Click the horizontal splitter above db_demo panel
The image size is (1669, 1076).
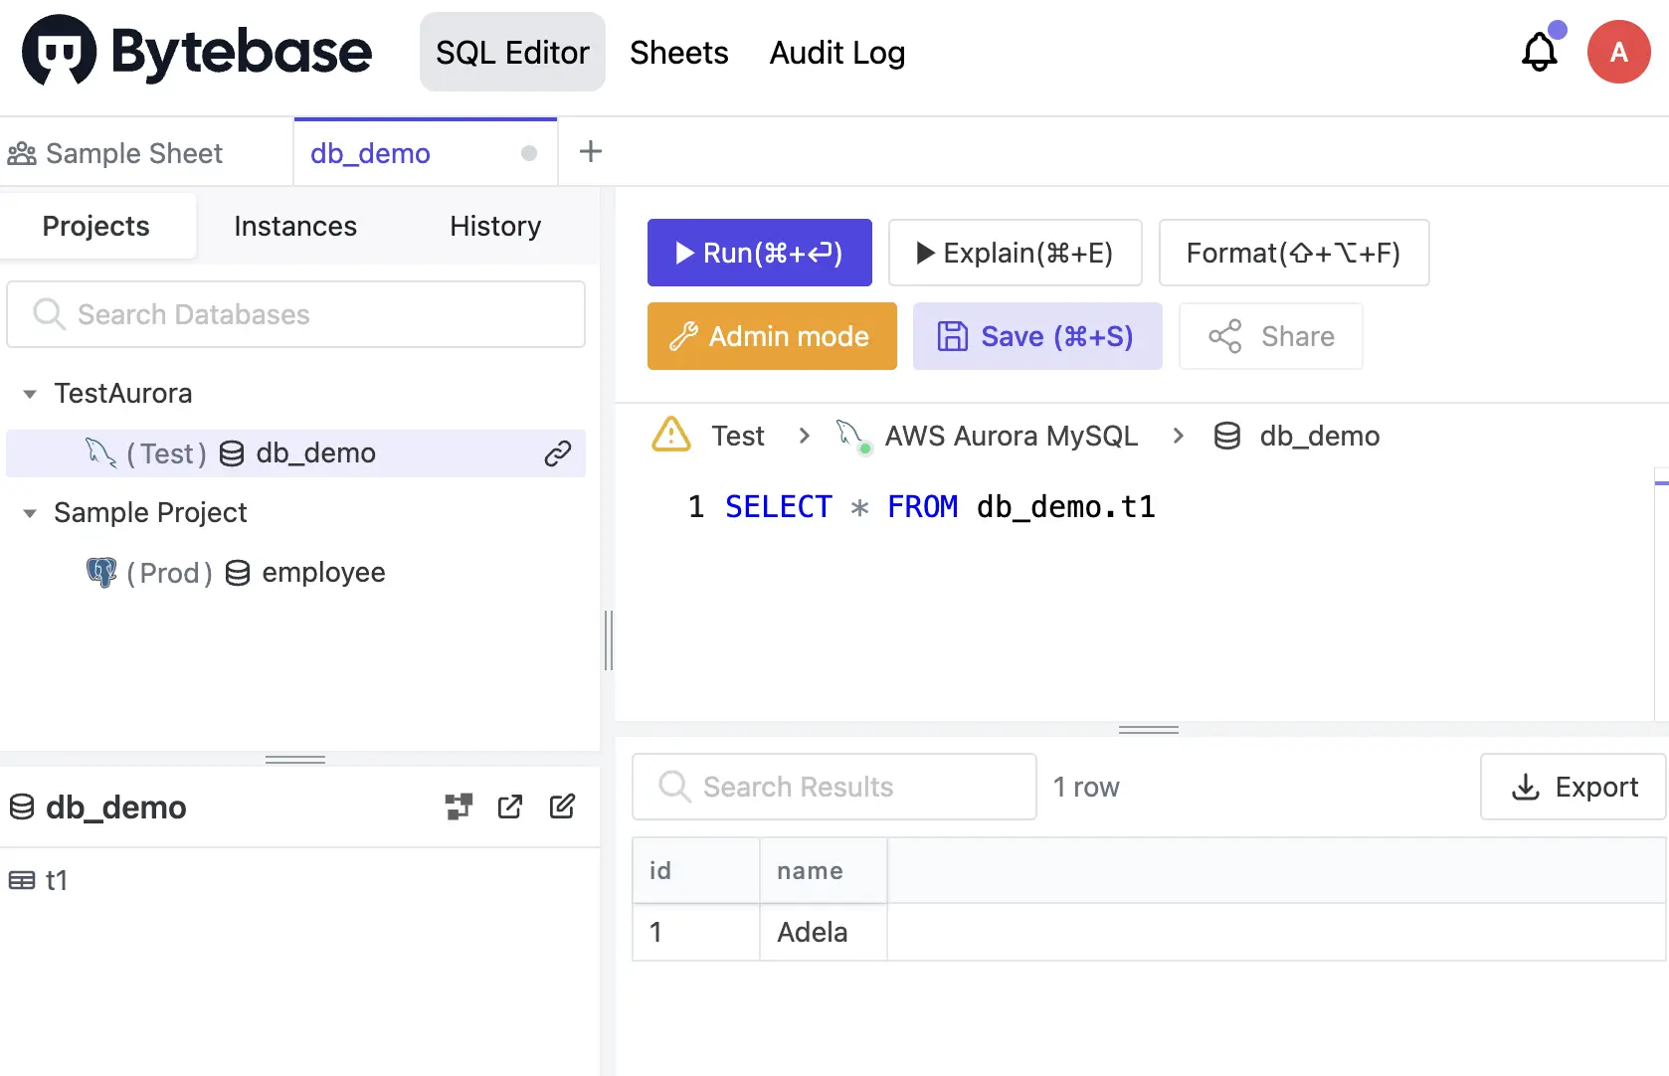pos(295,760)
